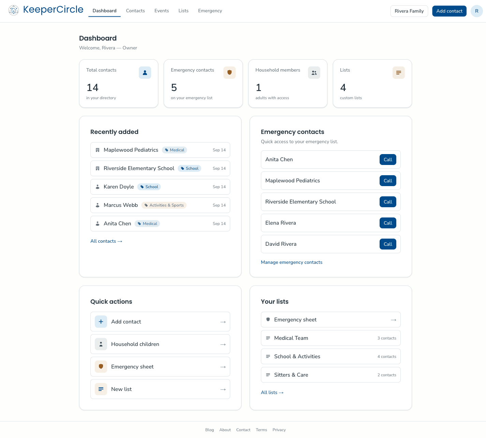
Task: Click the plus icon for Add contact
Action: 101,322
